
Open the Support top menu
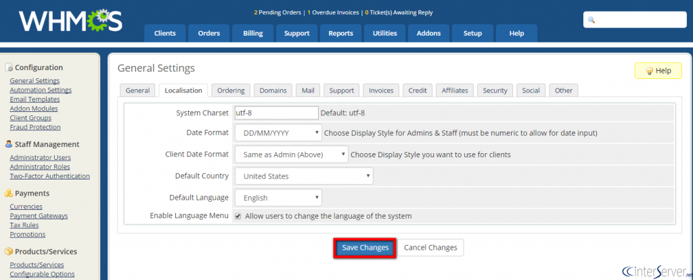(x=296, y=33)
